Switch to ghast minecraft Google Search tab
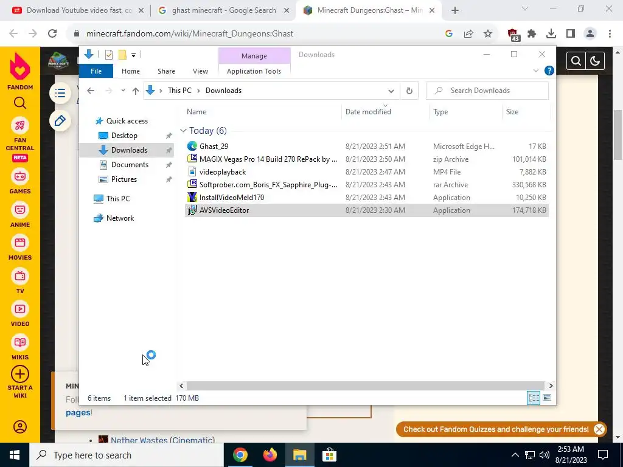Screen dimensions: 623x467 [224, 10]
